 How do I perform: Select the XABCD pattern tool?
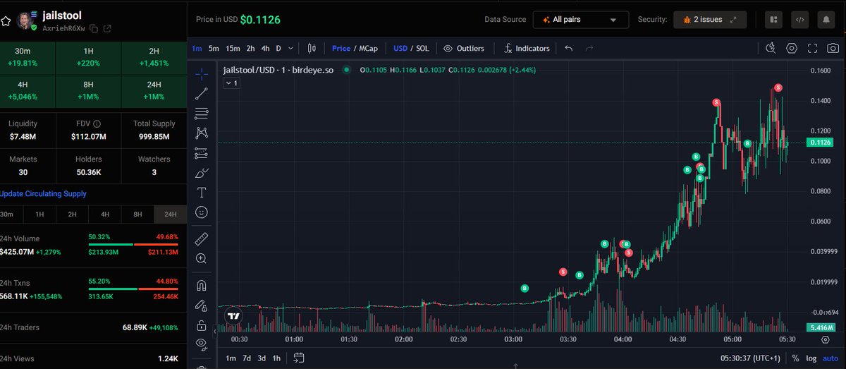[202, 133]
